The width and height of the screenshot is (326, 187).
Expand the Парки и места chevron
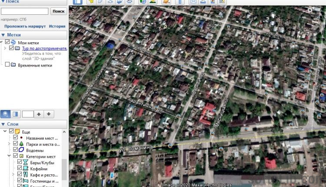tap(9, 144)
